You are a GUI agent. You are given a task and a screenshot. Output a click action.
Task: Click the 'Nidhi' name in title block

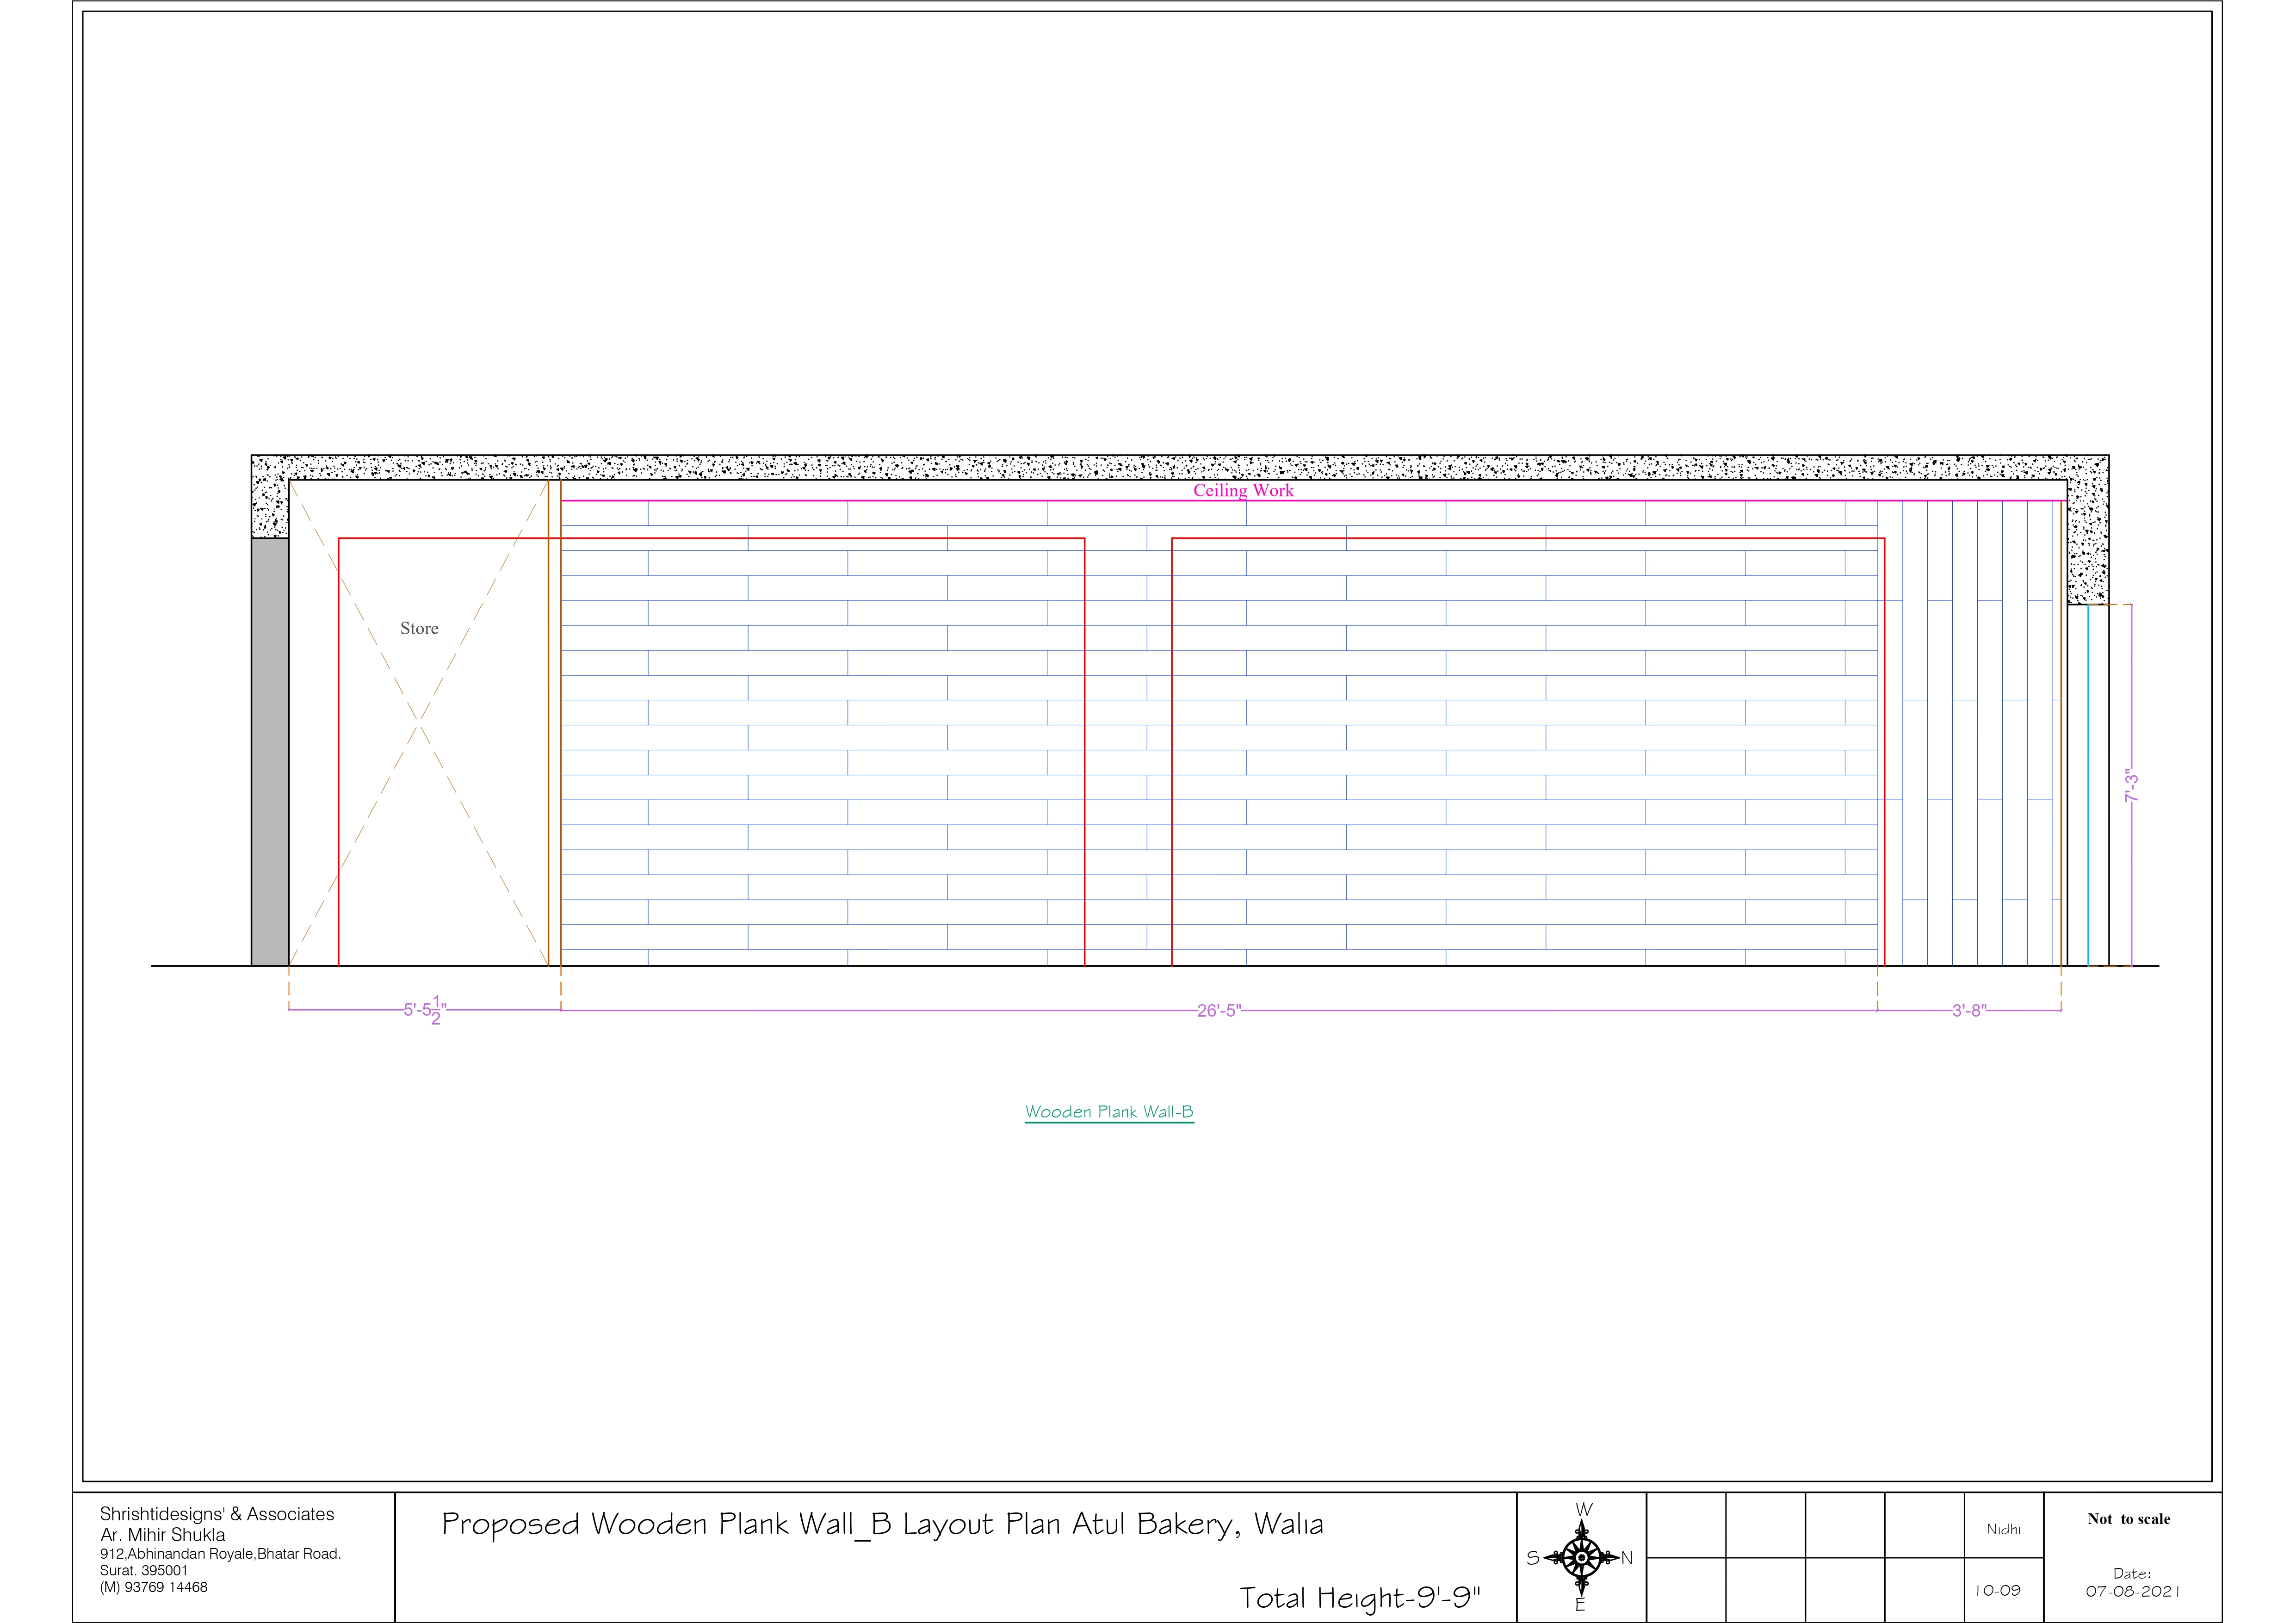click(x=2003, y=1530)
